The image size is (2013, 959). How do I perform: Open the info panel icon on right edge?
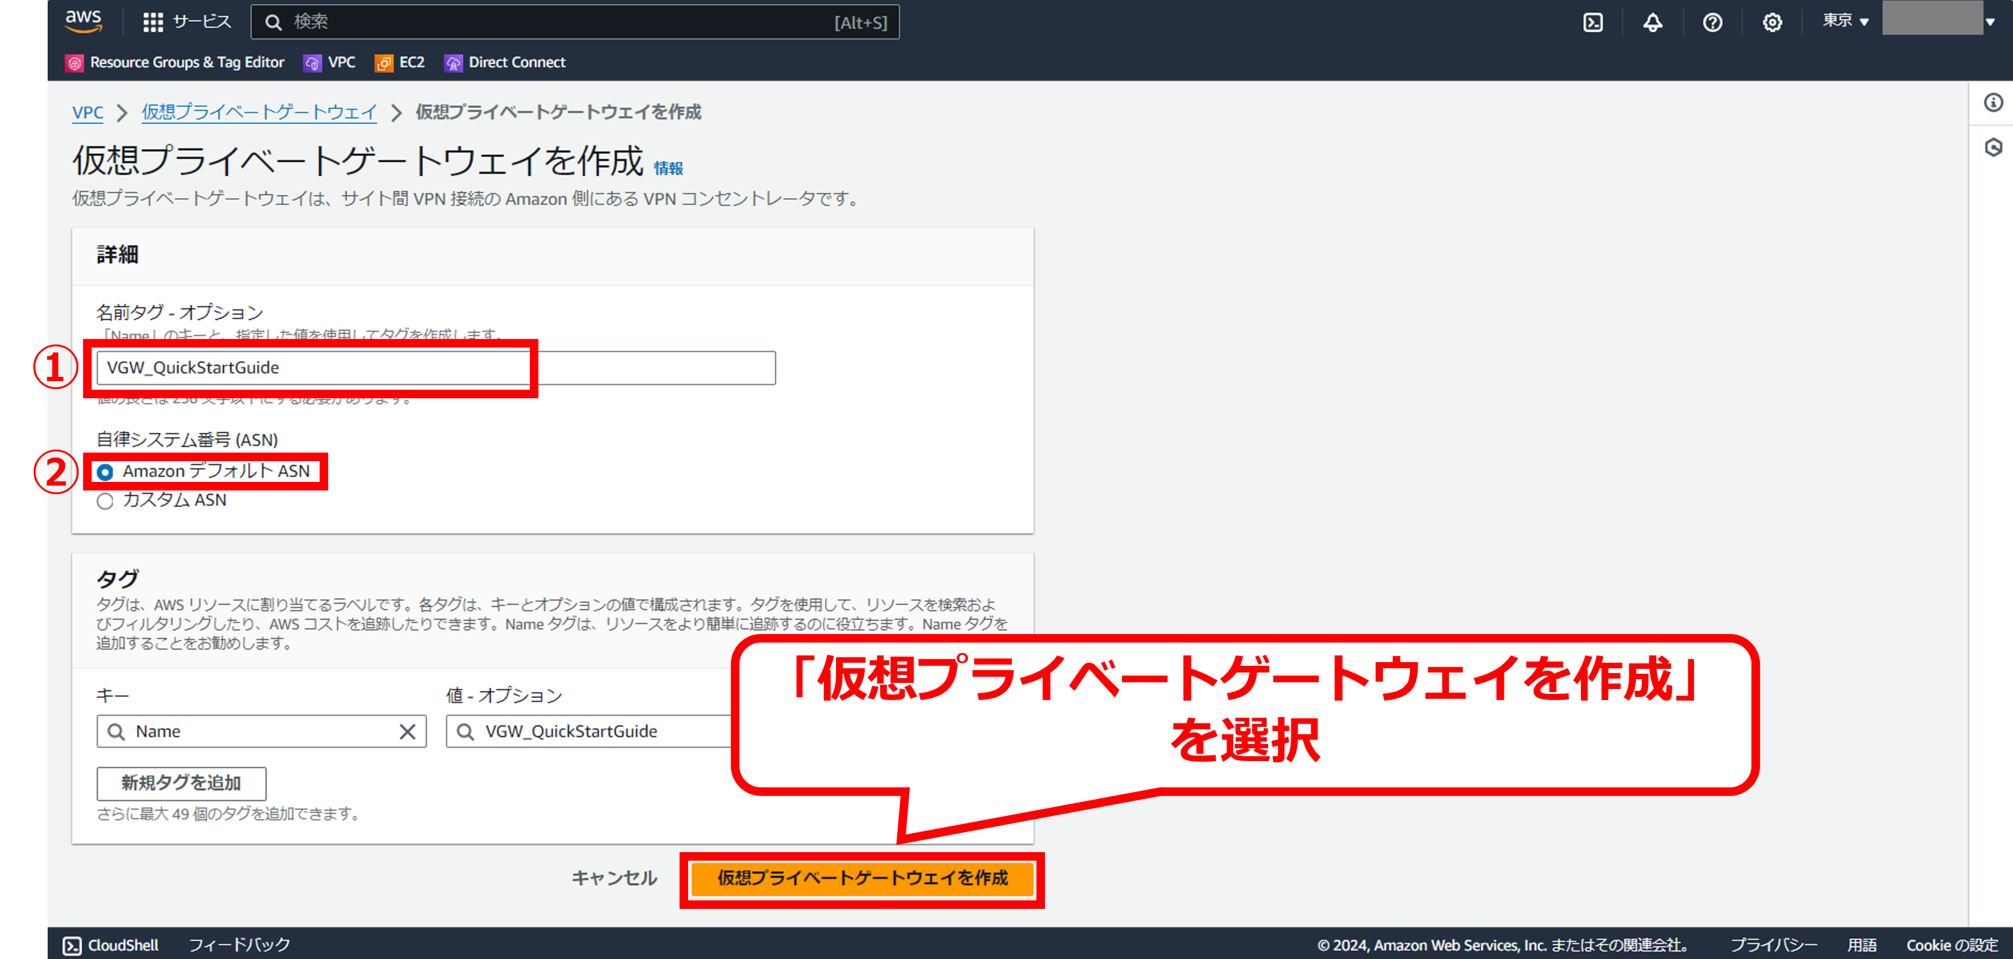tap(1993, 102)
